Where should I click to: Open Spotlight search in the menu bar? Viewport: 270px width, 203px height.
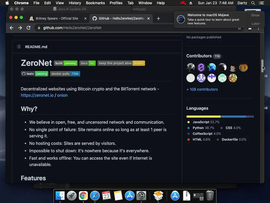tap(253, 3)
